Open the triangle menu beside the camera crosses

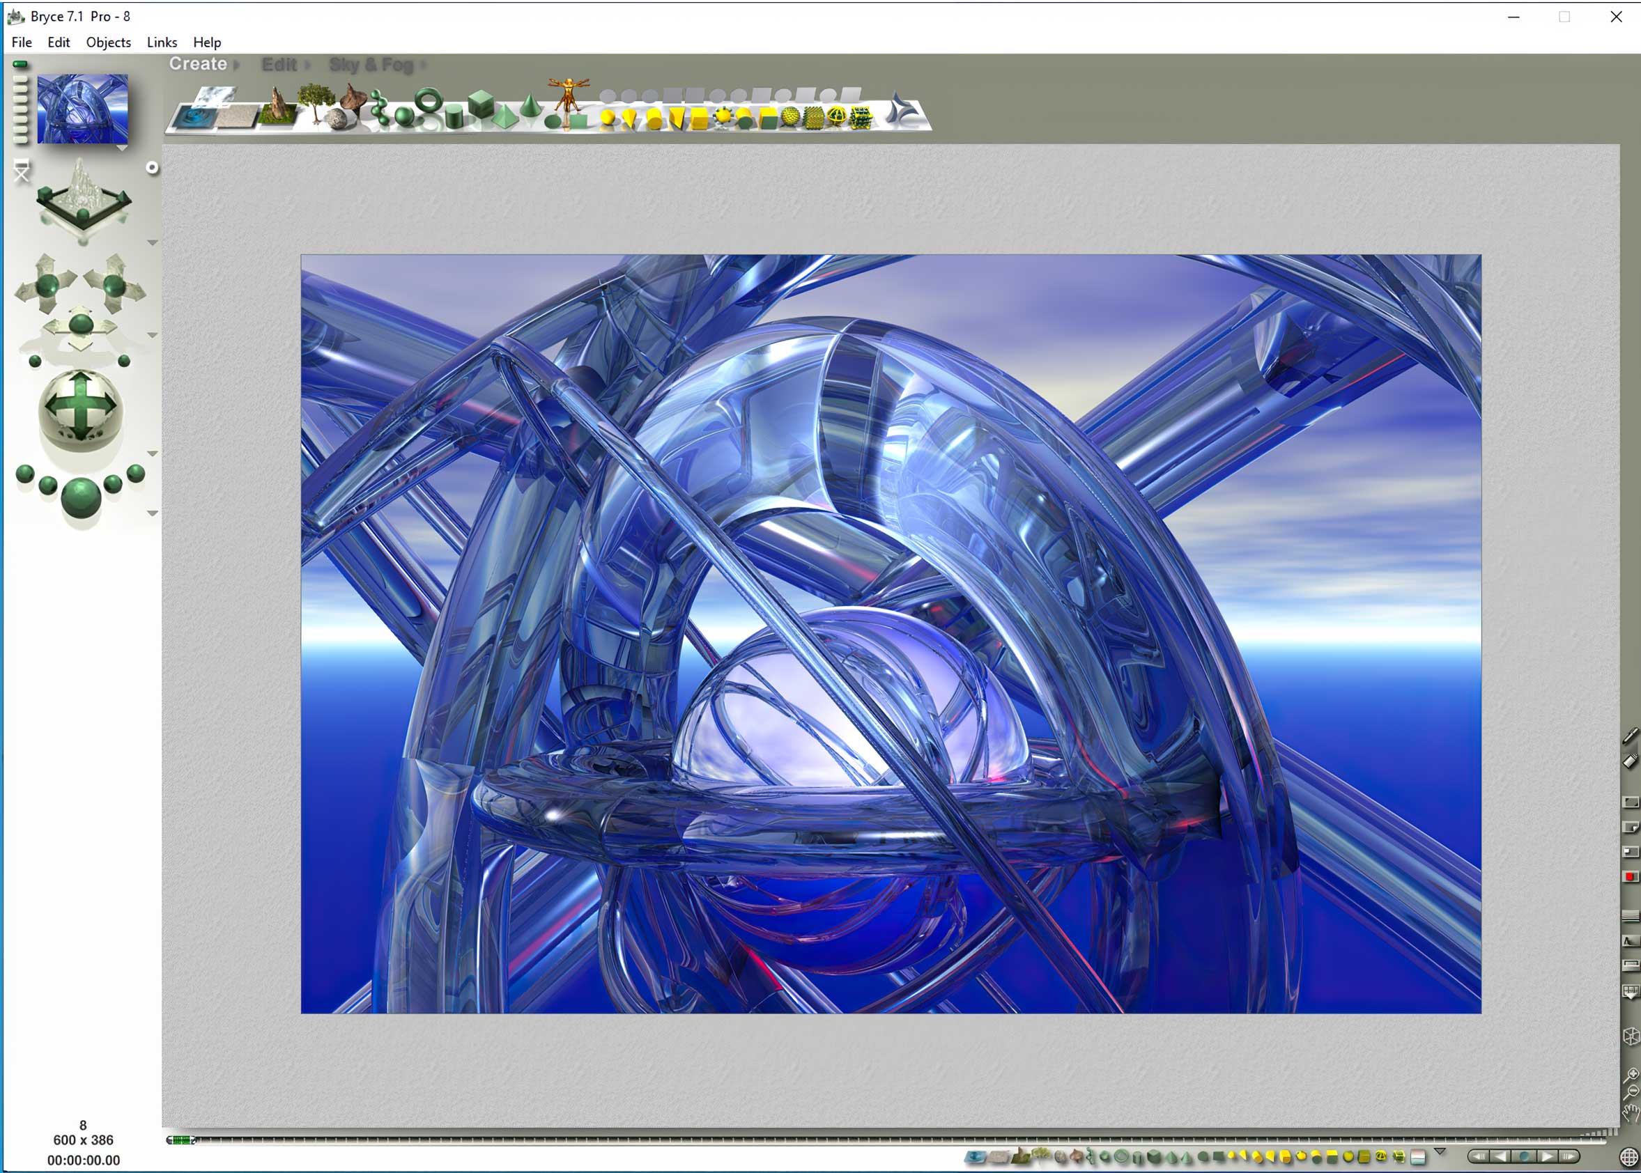tap(153, 335)
